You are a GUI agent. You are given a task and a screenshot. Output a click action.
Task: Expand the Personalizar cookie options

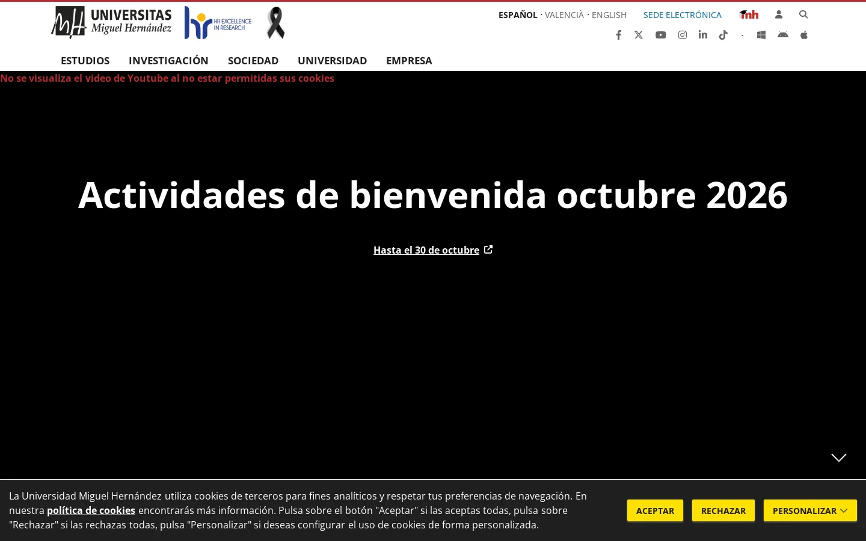tap(810, 510)
